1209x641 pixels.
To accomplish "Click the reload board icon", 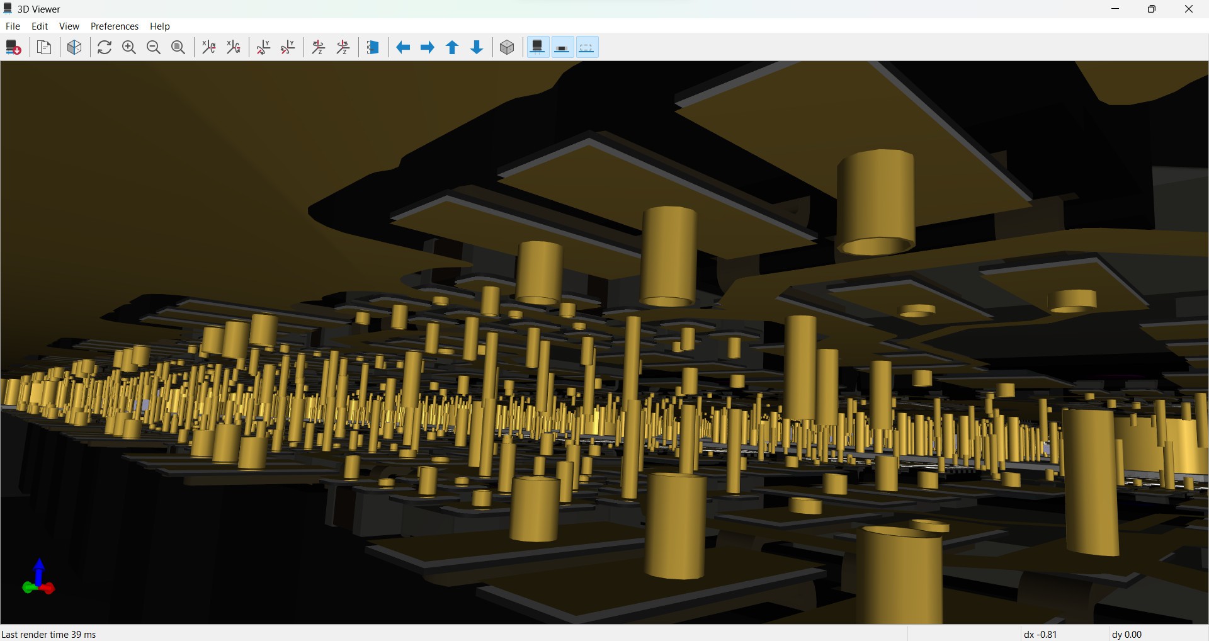I will (14, 48).
